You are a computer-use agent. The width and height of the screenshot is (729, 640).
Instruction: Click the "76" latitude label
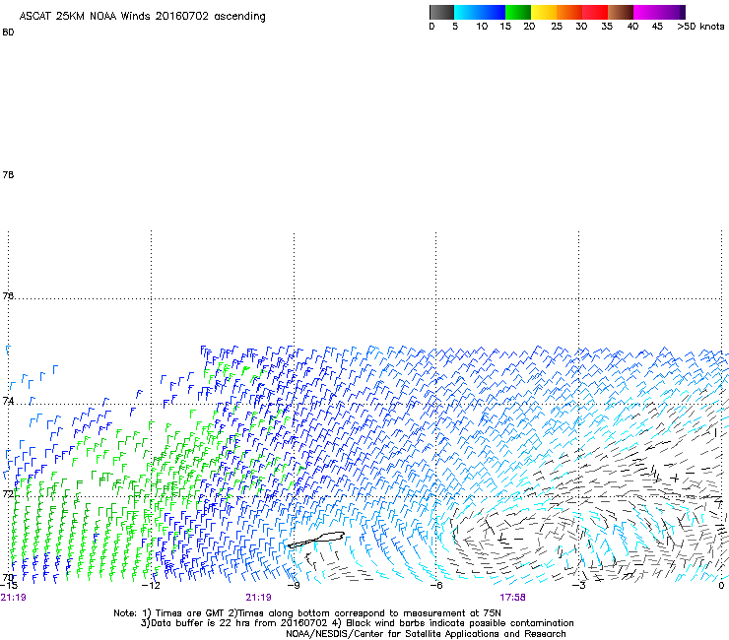click(8, 295)
